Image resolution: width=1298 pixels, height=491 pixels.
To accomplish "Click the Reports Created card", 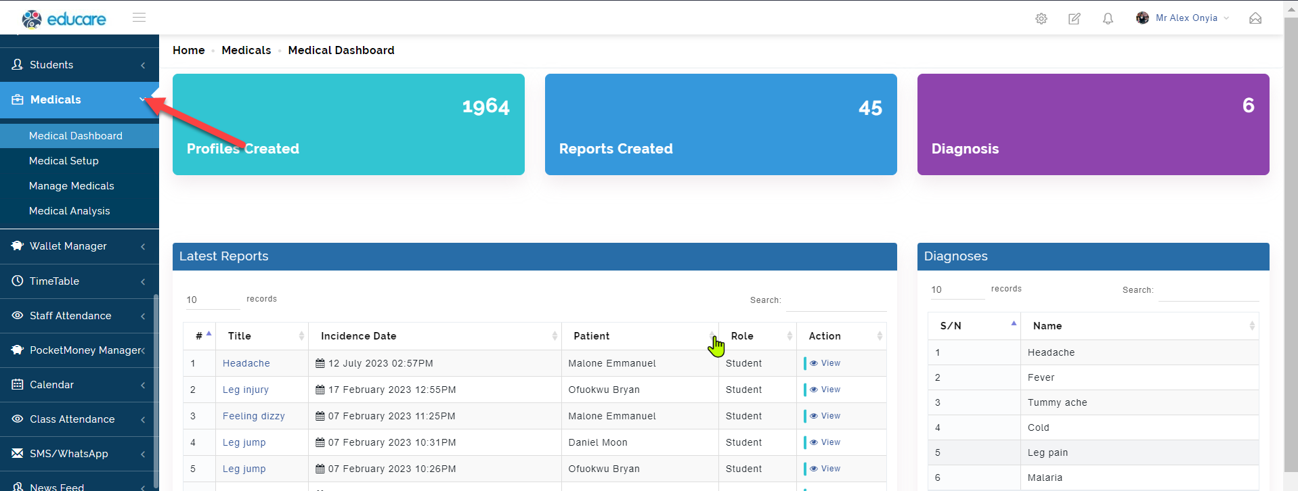I will (x=721, y=124).
